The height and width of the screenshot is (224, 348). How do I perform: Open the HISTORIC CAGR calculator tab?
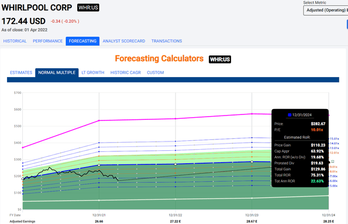click(126, 73)
